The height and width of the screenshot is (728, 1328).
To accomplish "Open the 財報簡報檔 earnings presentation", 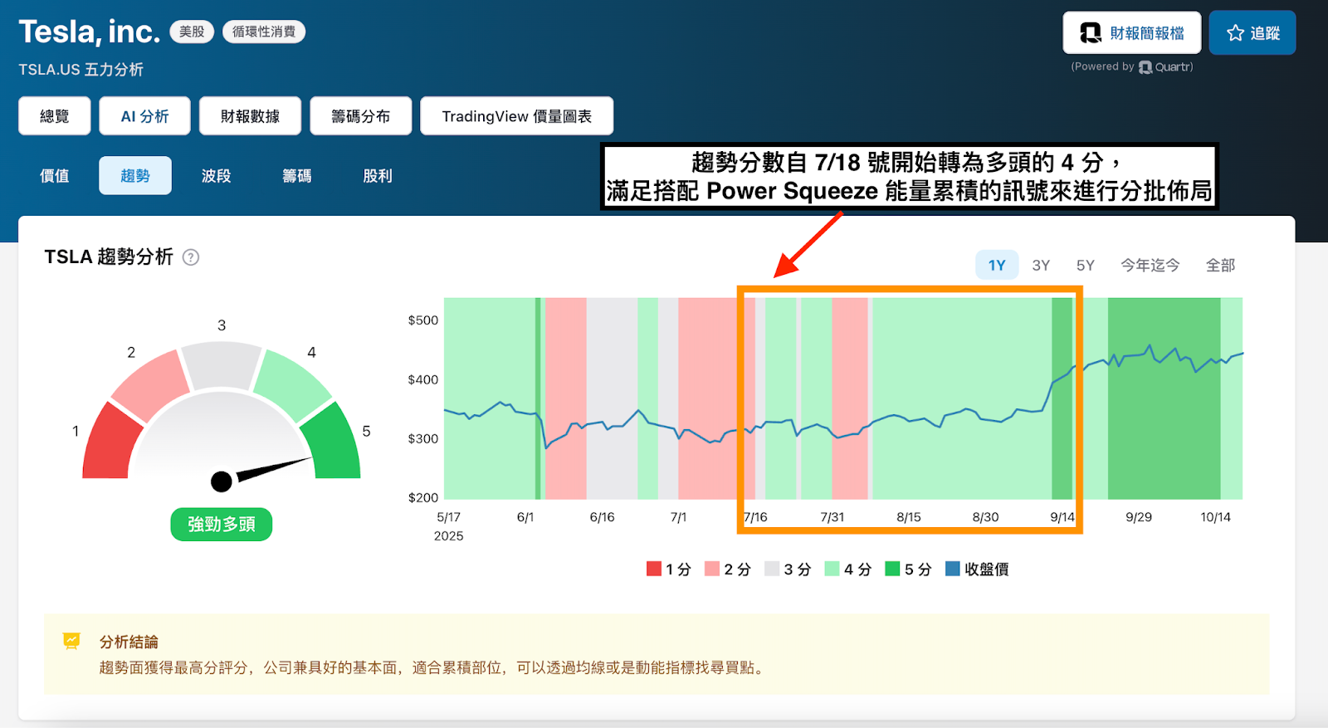I will [x=1131, y=33].
